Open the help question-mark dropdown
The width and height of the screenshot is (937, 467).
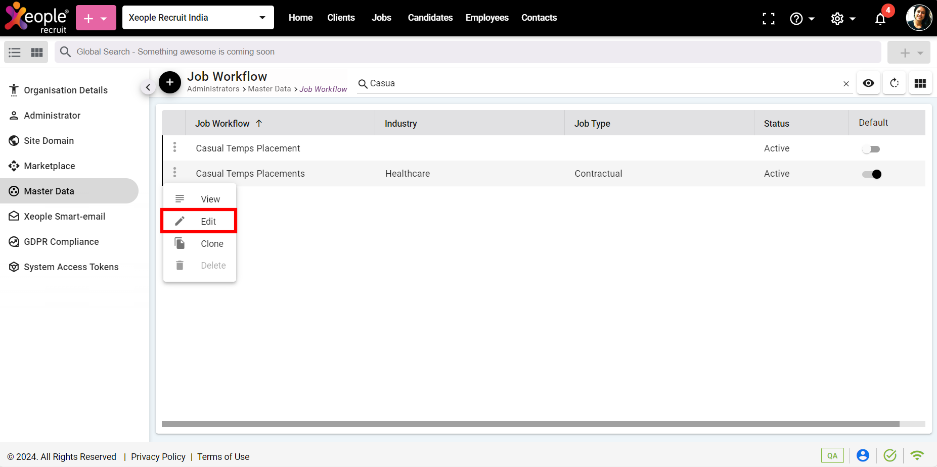[x=802, y=19]
